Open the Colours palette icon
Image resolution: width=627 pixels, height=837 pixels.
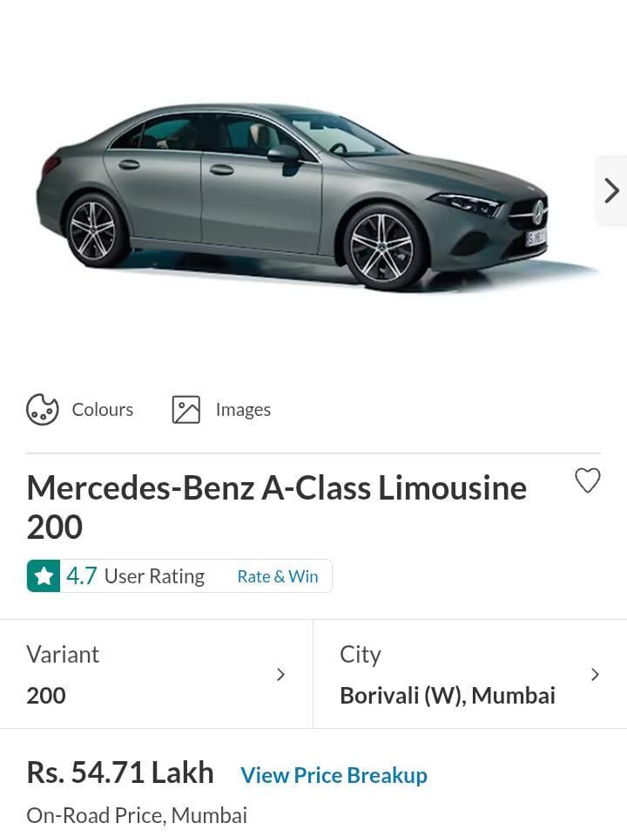click(42, 410)
